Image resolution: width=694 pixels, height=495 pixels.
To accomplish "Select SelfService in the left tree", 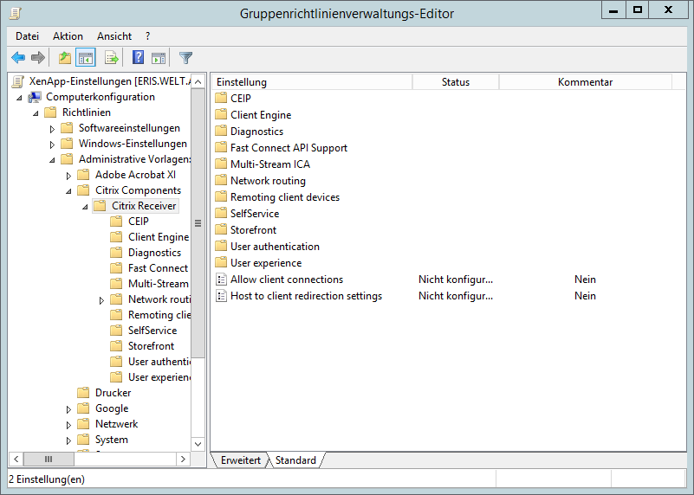I will pos(152,331).
